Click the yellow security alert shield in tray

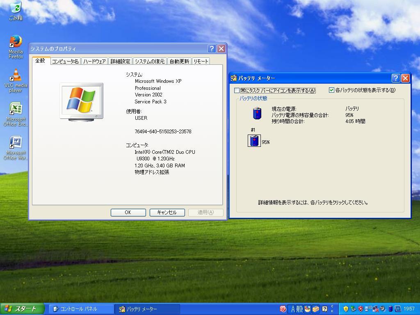click(x=346, y=309)
